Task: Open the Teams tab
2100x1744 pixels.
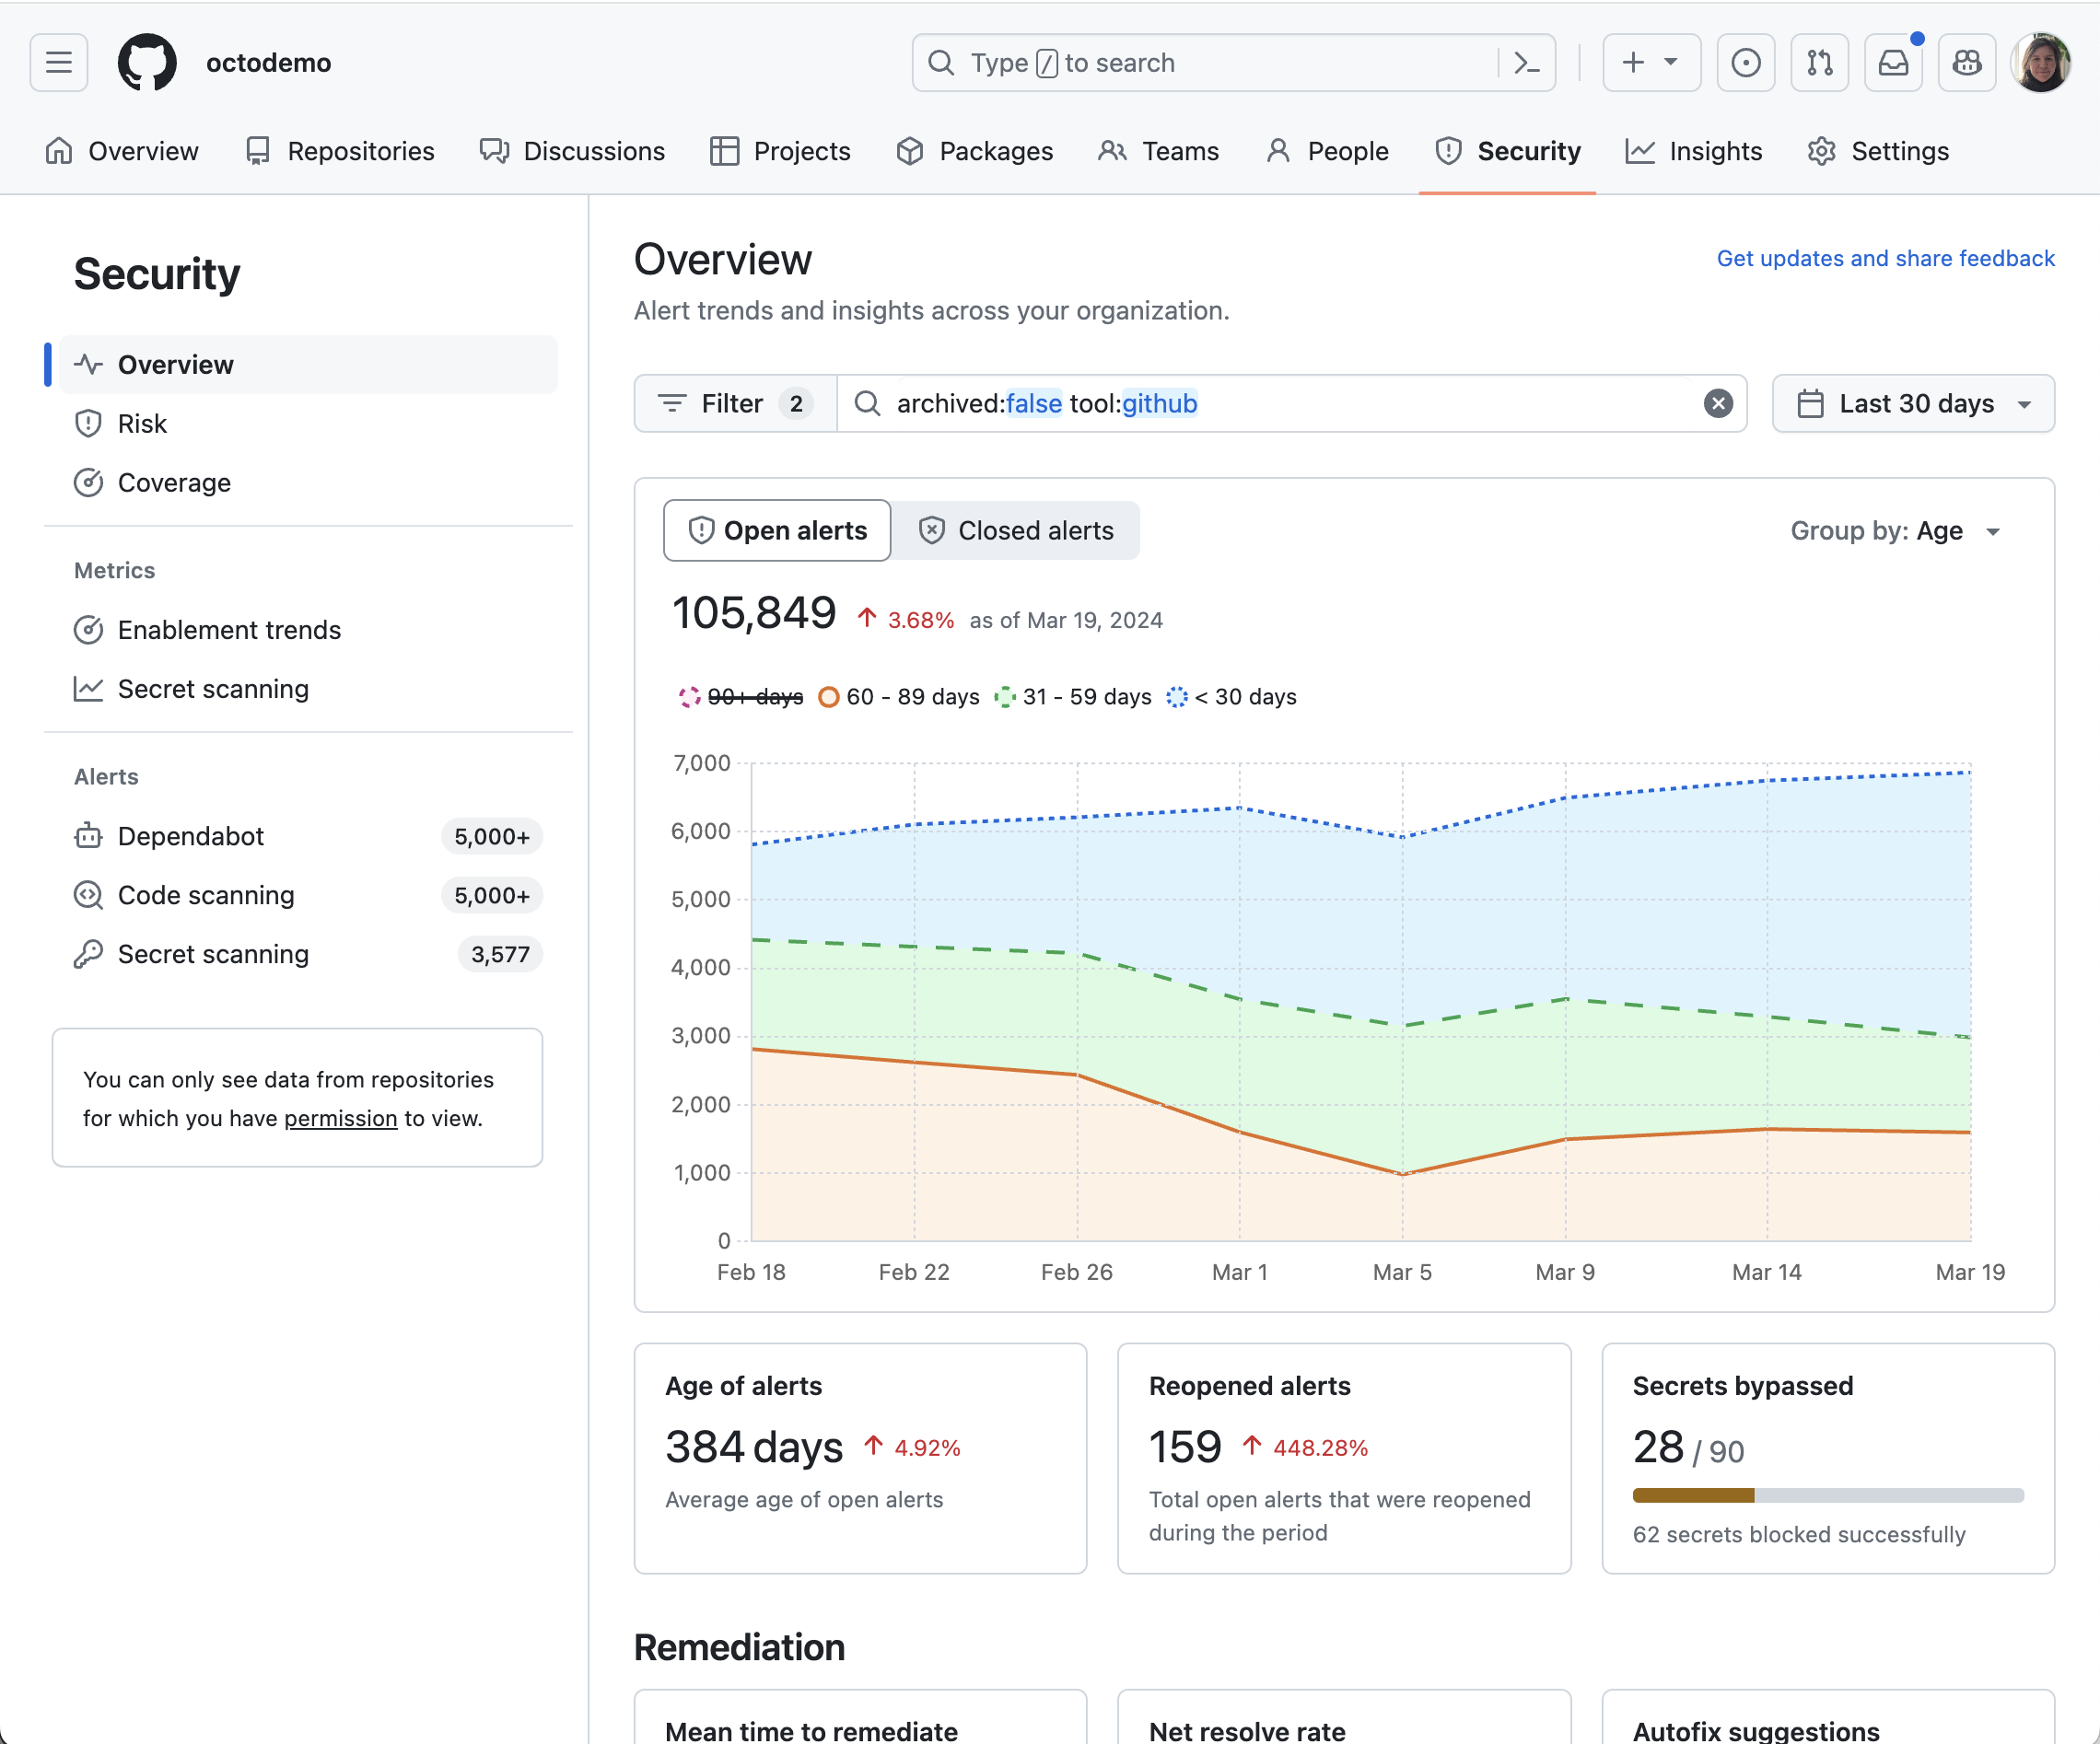Action: (x=1158, y=151)
